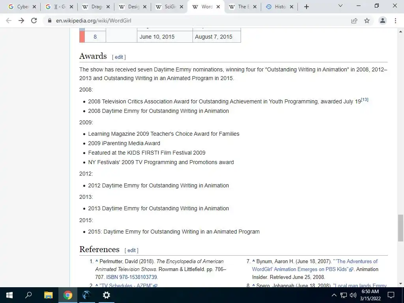Screen dimensions: 404x303
Task: Click the scrollbar up arrow
Action: (x=400, y=32)
